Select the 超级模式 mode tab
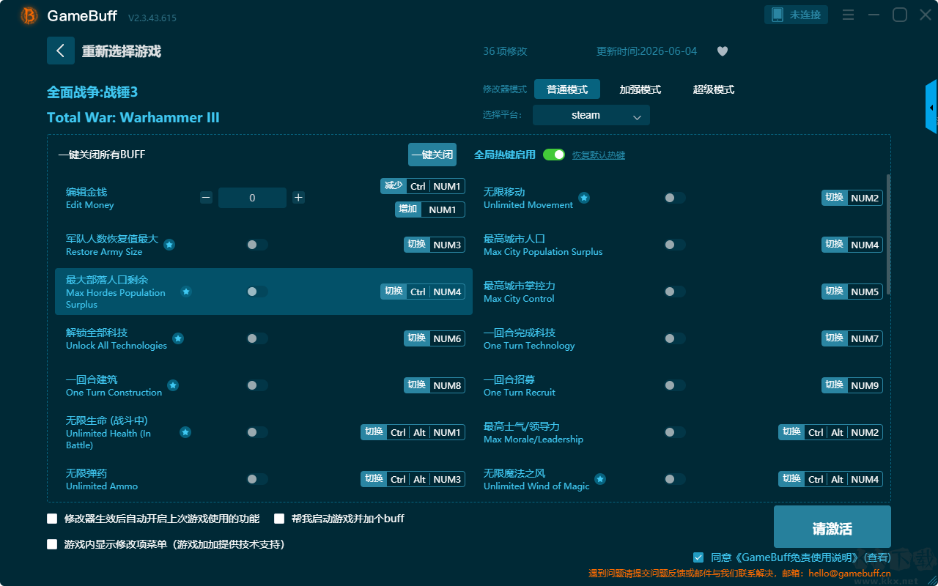This screenshot has height=586, width=938. (713, 89)
